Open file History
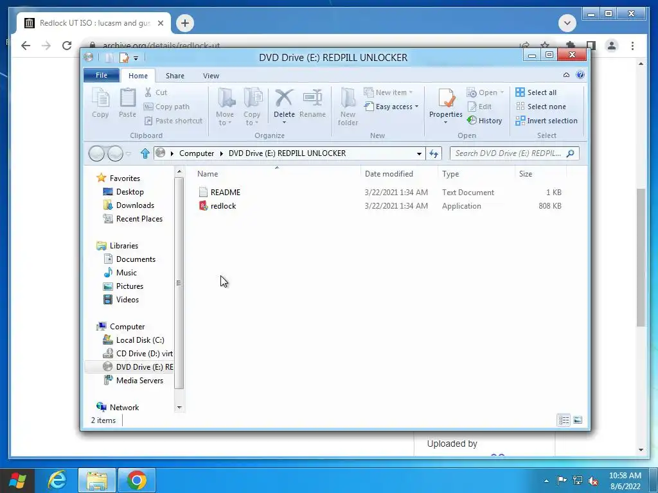This screenshot has height=493, width=658. click(485, 121)
